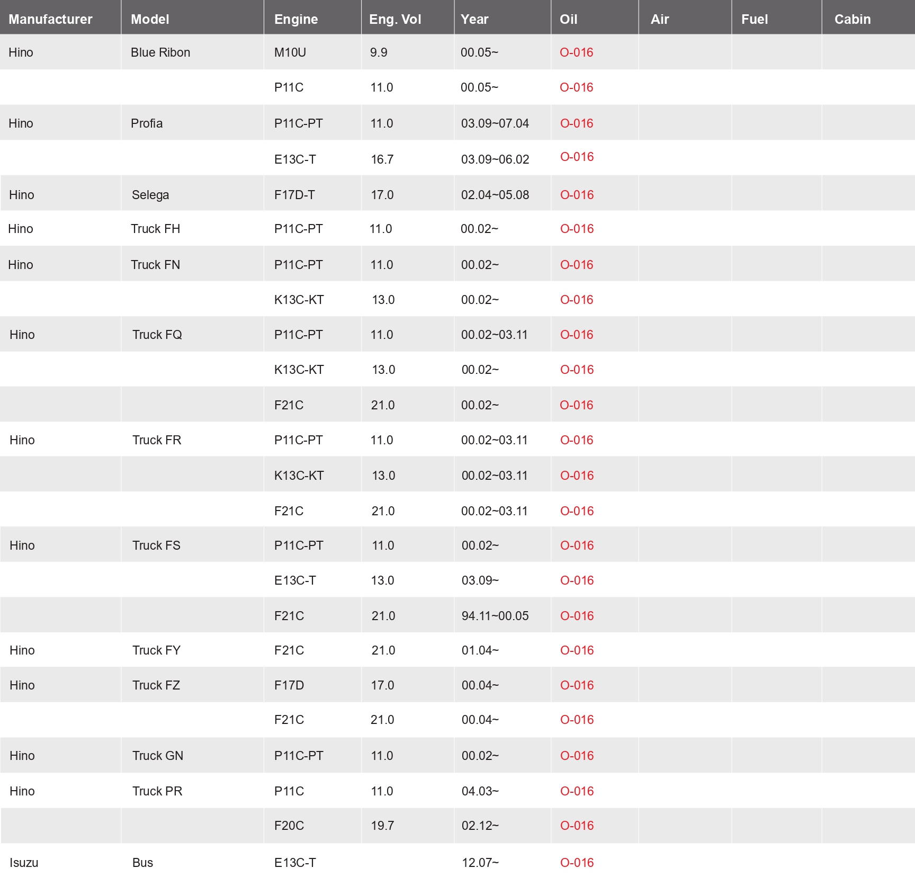The width and height of the screenshot is (915, 877).
Task: Click the 03.09~06.02 year cell
Action: (495, 159)
